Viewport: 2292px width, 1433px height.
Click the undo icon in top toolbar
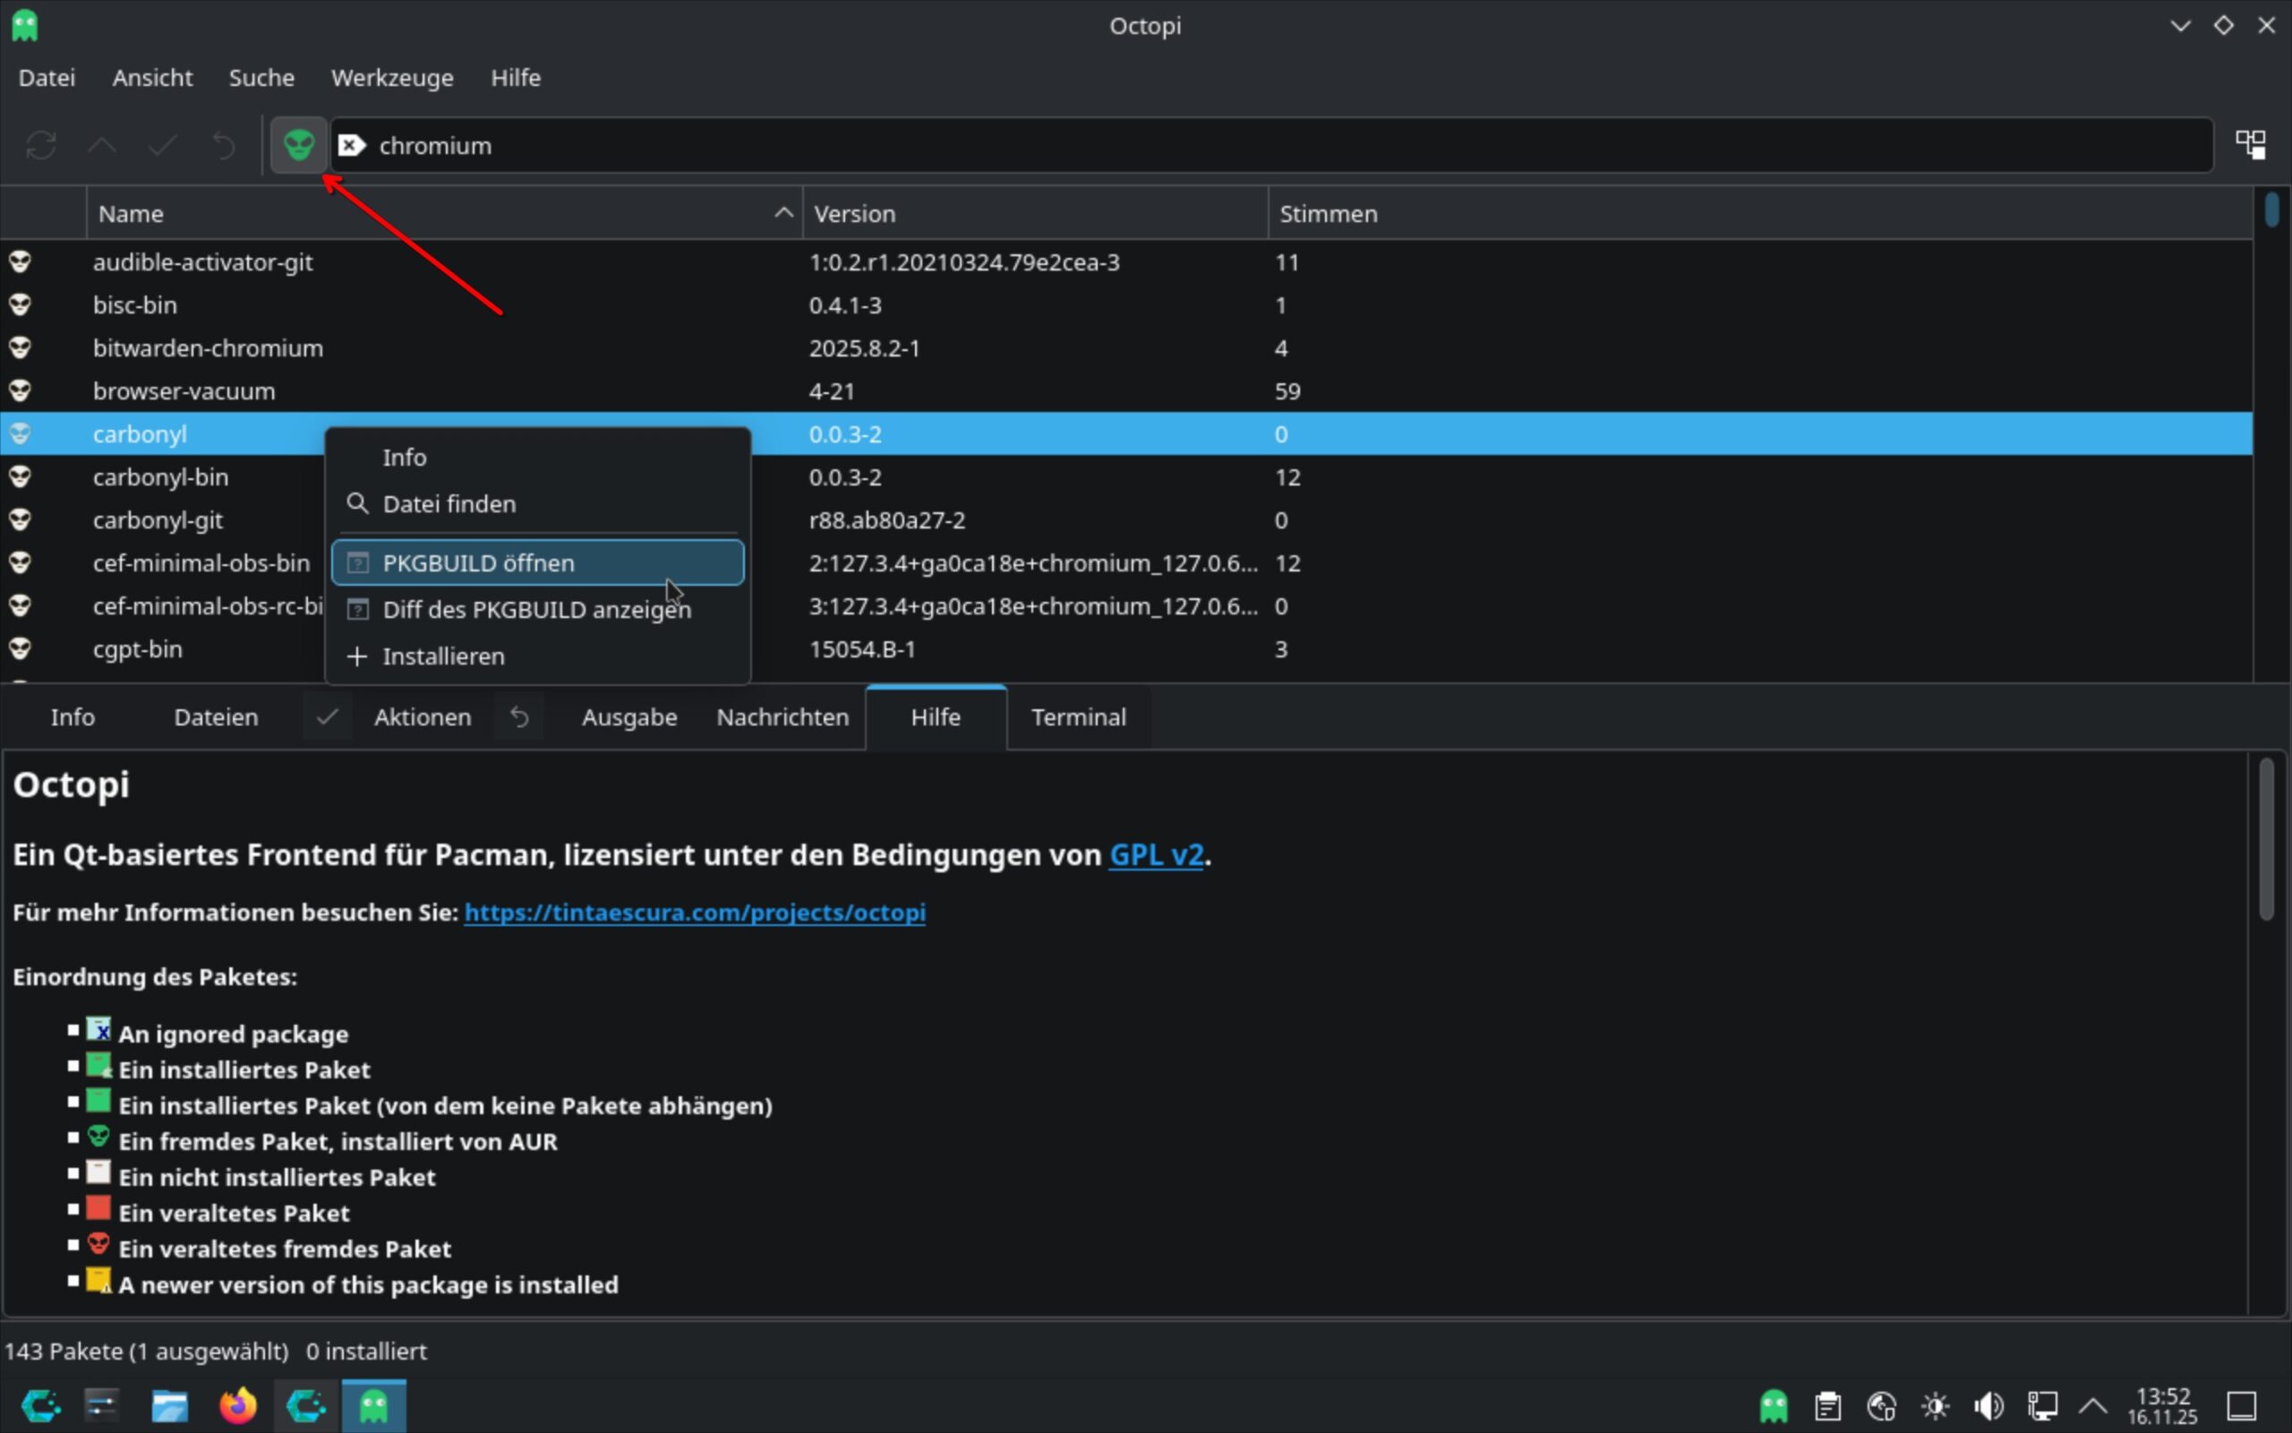point(224,145)
